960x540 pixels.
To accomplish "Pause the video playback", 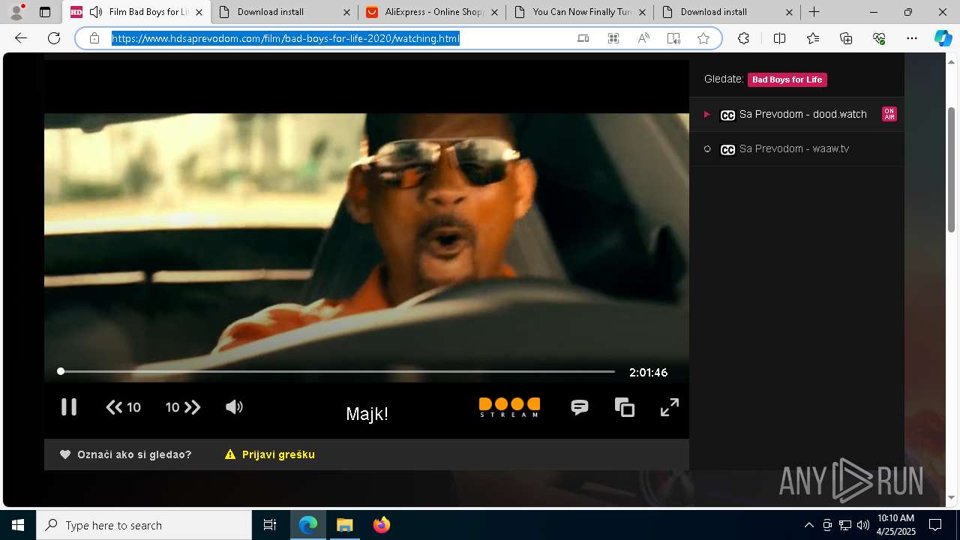I will tap(69, 406).
